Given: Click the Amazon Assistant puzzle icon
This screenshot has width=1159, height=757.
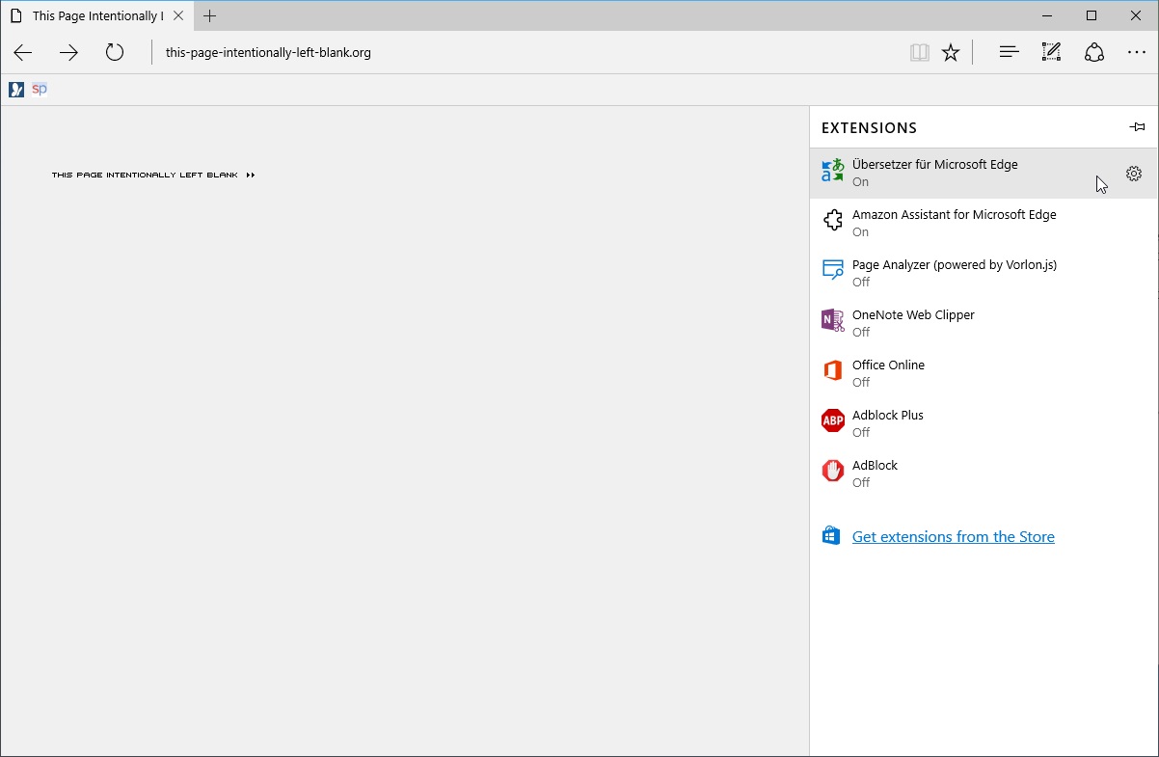Looking at the screenshot, I should tap(832, 222).
